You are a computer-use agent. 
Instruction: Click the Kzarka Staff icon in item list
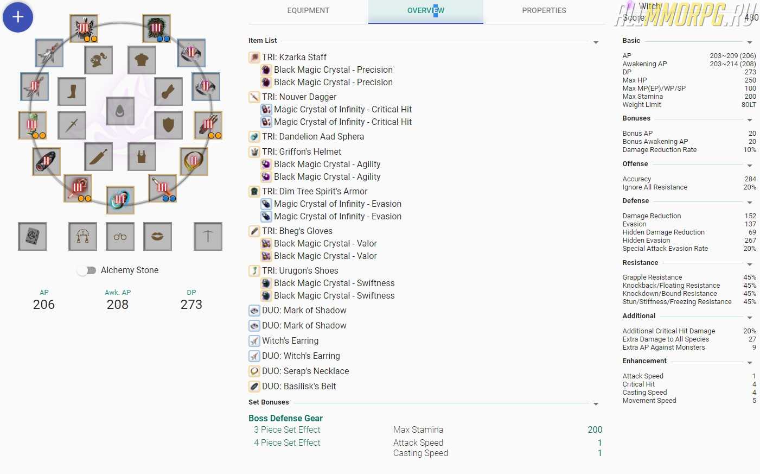tap(254, 57)
